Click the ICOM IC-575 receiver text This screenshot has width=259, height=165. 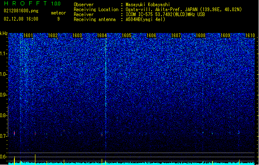tap(165, 14)
